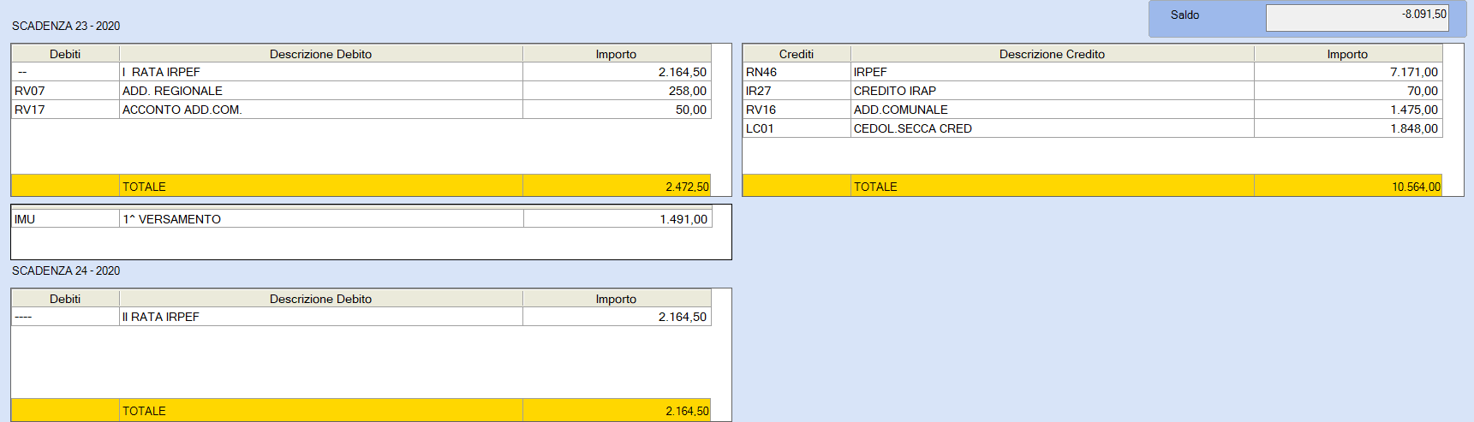Click Descrizione Debito header in Scadenza 24
Image resolution: width=1474 pixels, height=422 pixels.
point(321,299)
